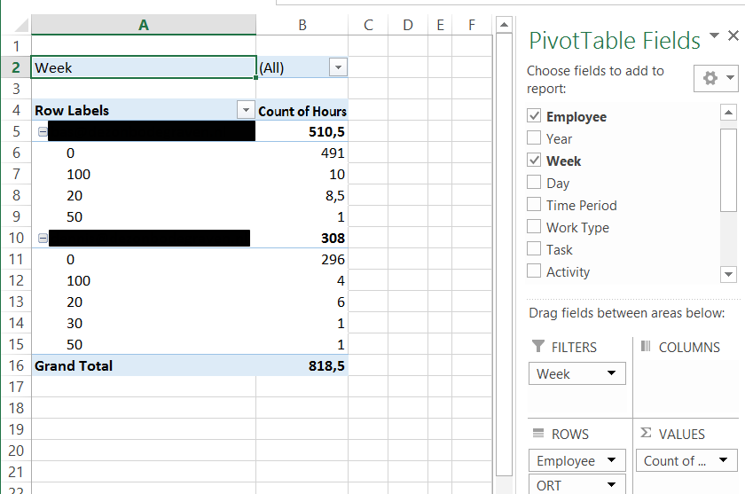Image resolution: width=745 pixels, height=494 pixels.
Task: Select the 308 subtotal cell
Action: [302, 238]
